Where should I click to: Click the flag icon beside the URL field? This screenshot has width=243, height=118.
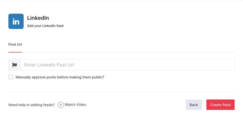14,65
